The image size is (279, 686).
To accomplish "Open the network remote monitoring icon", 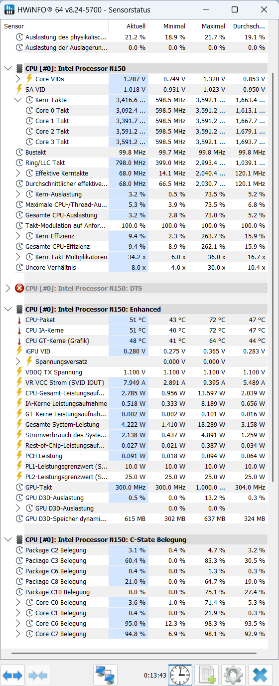I will point(105,676).
